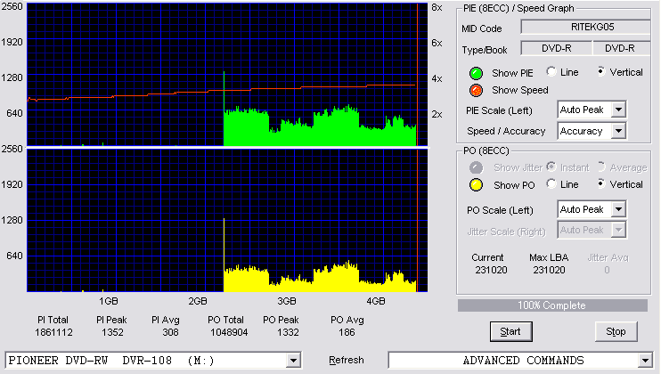Click the second Type/Book DVD-R field
661x374 pixels.
[x=622, y=48]
